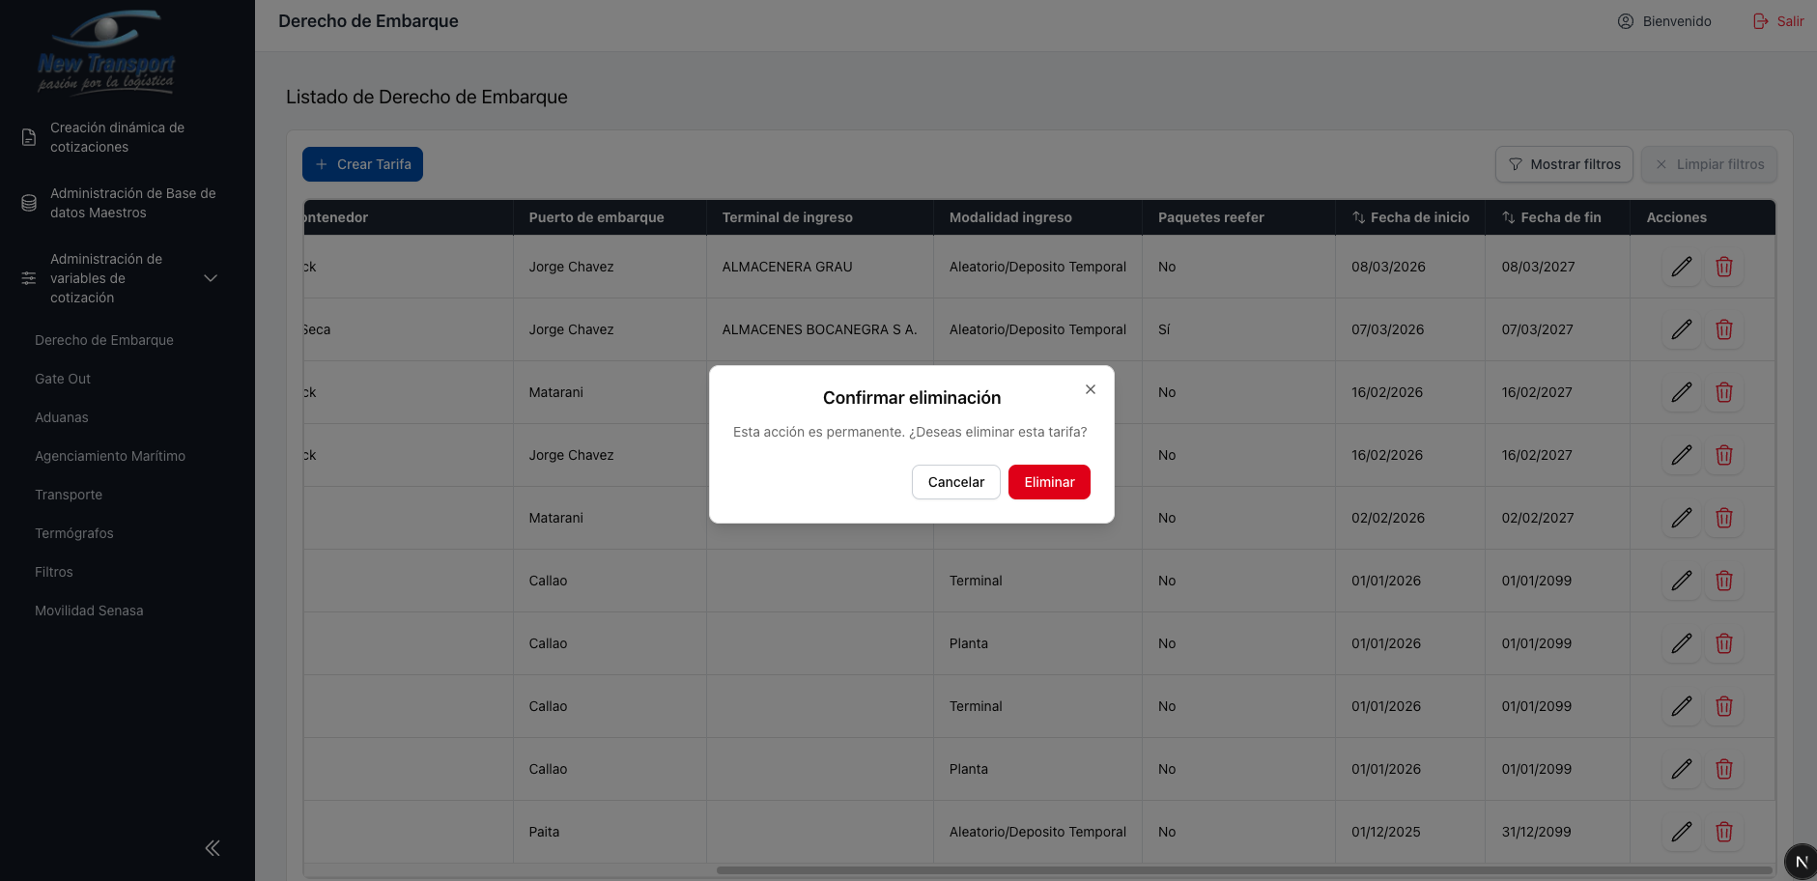Screen dimensions: 1817x881
Task: Click the red Eliminar confirmation button
Action: [1048, 482]
